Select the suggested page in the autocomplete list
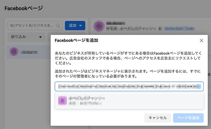The image size is (211, 129). [129, 101]
